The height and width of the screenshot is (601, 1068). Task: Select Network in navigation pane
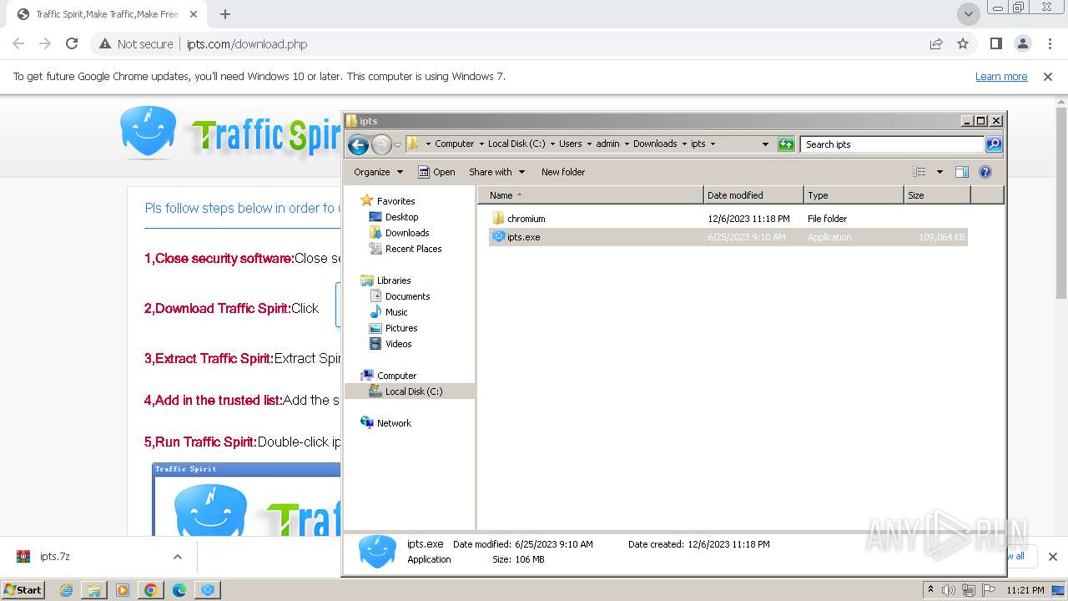[394, 423]
